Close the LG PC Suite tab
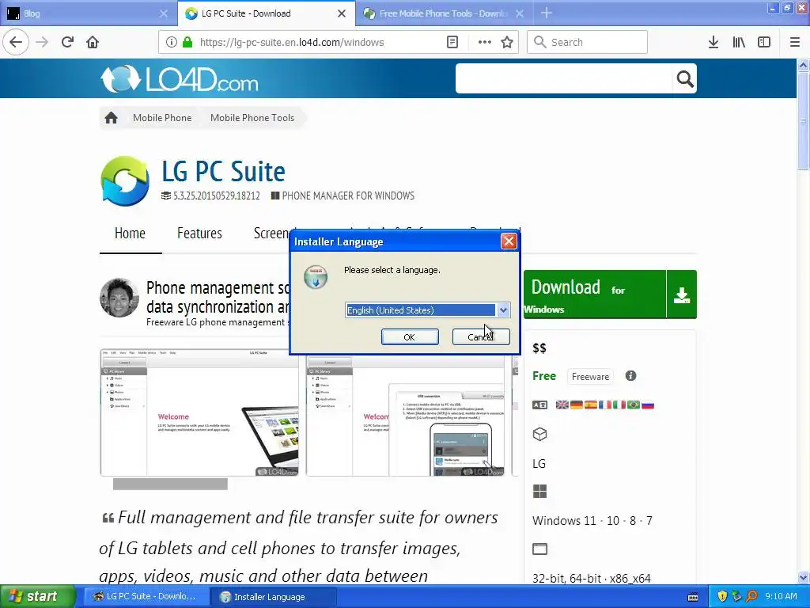810x608 pixels. tap(342, 13)
